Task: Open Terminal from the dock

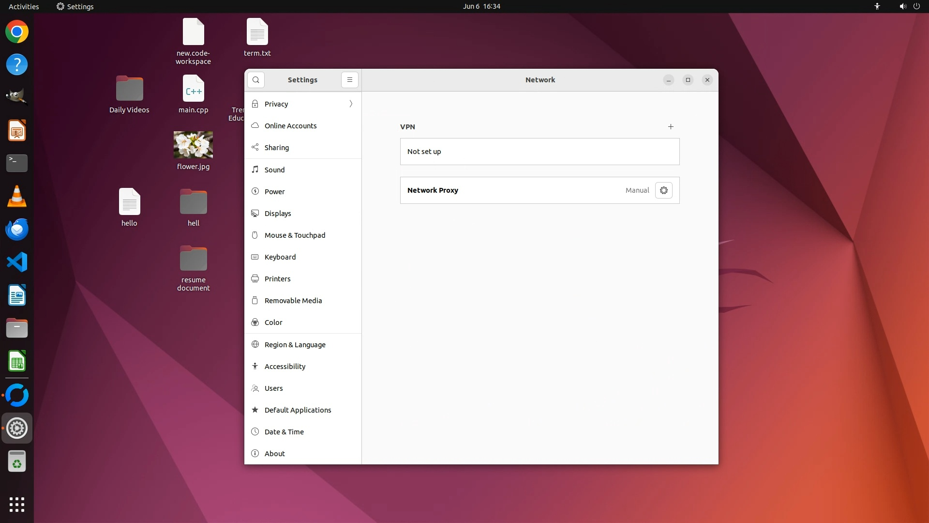Action: pyautogui.click(x=17, y=163)
